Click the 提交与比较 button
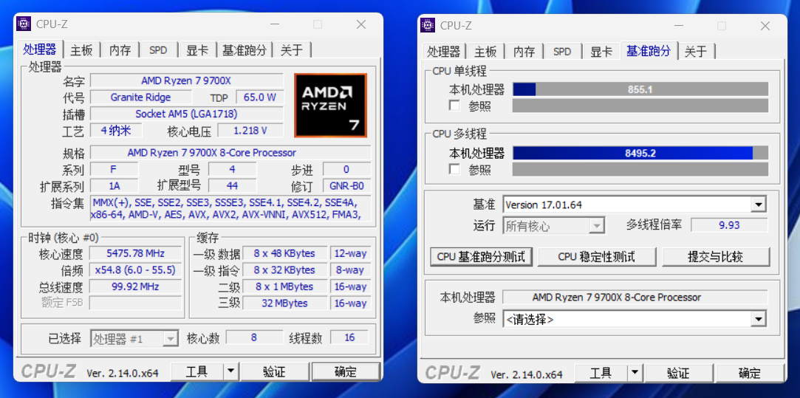Viewport: 800px width, 398px height. pos(715,257)
